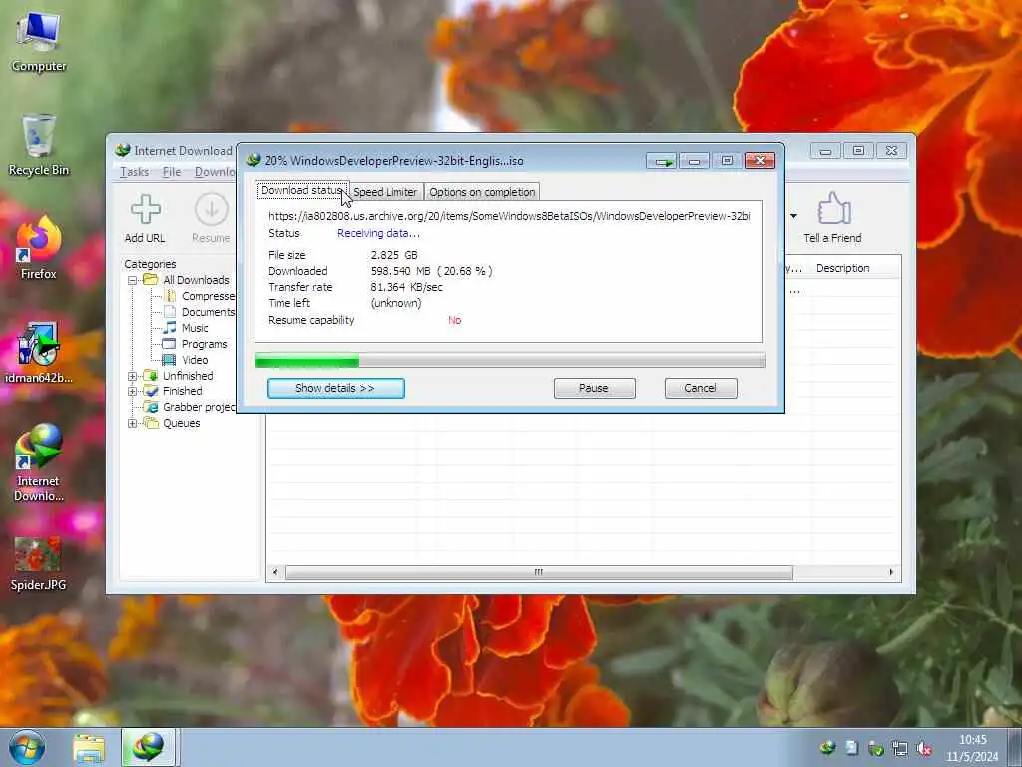This screenshot has height=767, width=1022.
Task: Click the Show details >> button
Action: [335, 388]
